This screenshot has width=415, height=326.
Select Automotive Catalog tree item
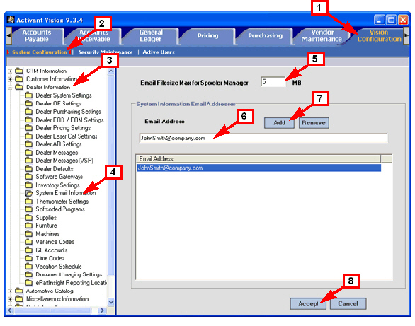coord(50,291)
